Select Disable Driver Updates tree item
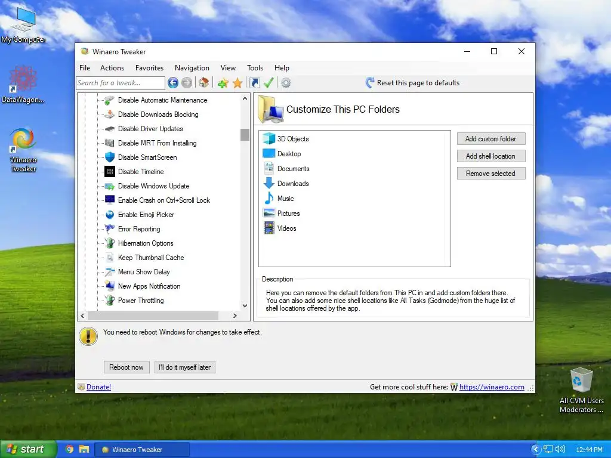 point(150,129)
